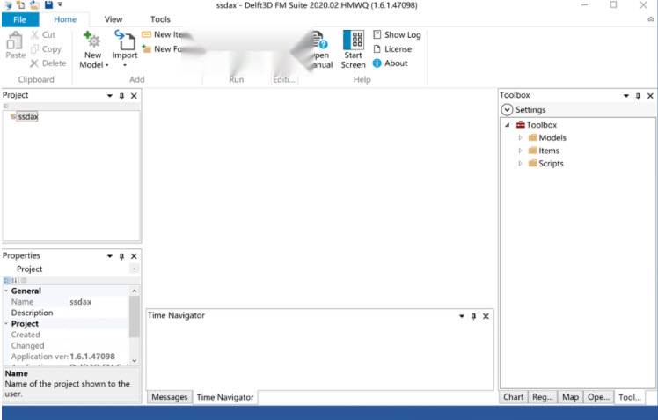Screen dimensions: 658x420
Task: Collapse the Project property category
Action: 6,323
